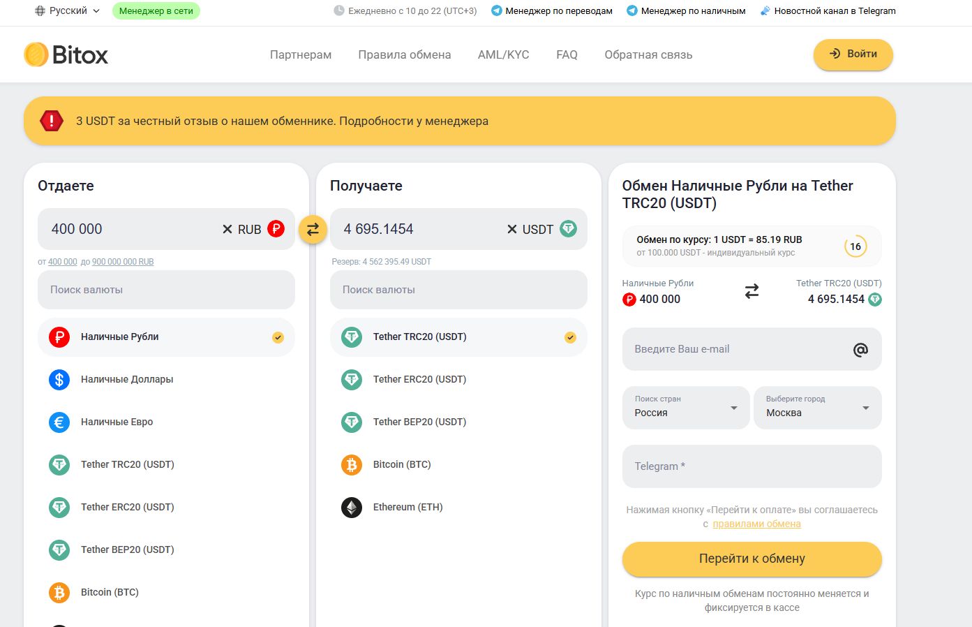The width and height of the screenshot is (972, 627).
Task: Choose Tether ERC20 (USDT) as the receive currency
Action: [458, 379]
